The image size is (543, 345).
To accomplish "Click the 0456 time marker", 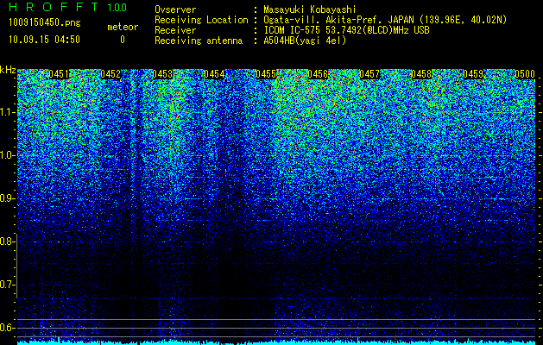I will coord(318,74).
